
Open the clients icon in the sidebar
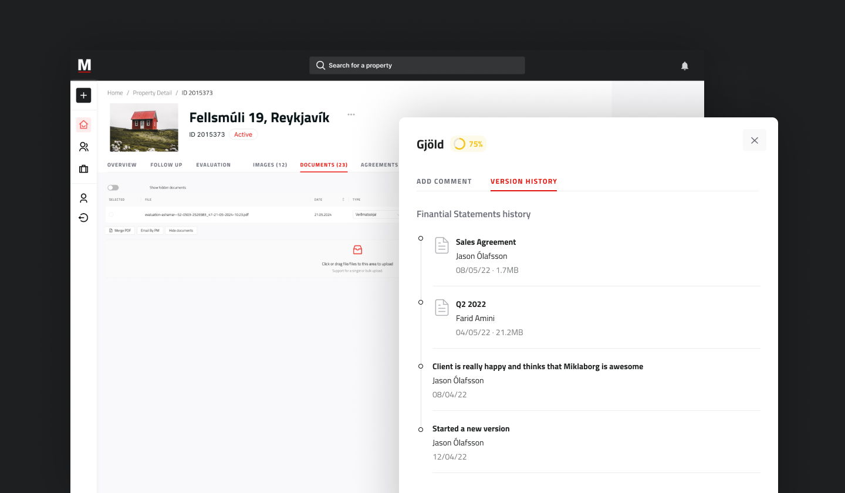point(83,146)
